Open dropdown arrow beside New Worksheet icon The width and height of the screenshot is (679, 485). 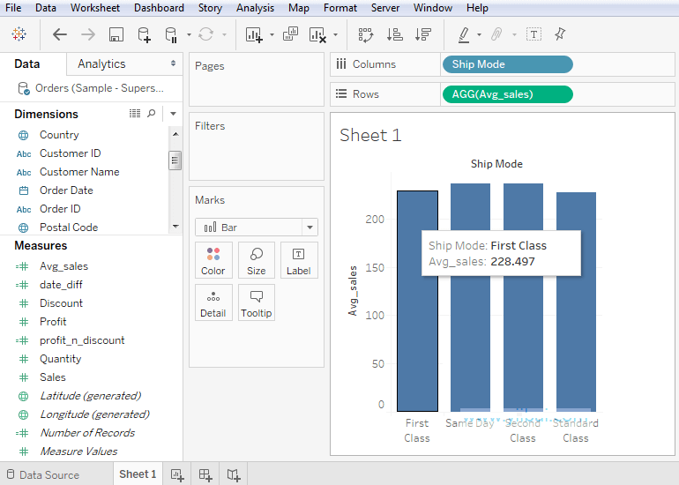(x=272, y=34)
